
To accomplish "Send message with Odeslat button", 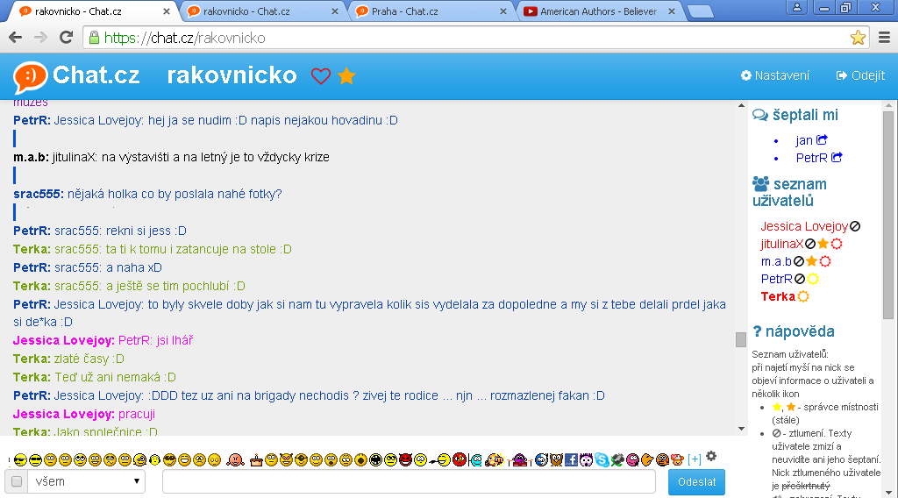I will point(696,482).
